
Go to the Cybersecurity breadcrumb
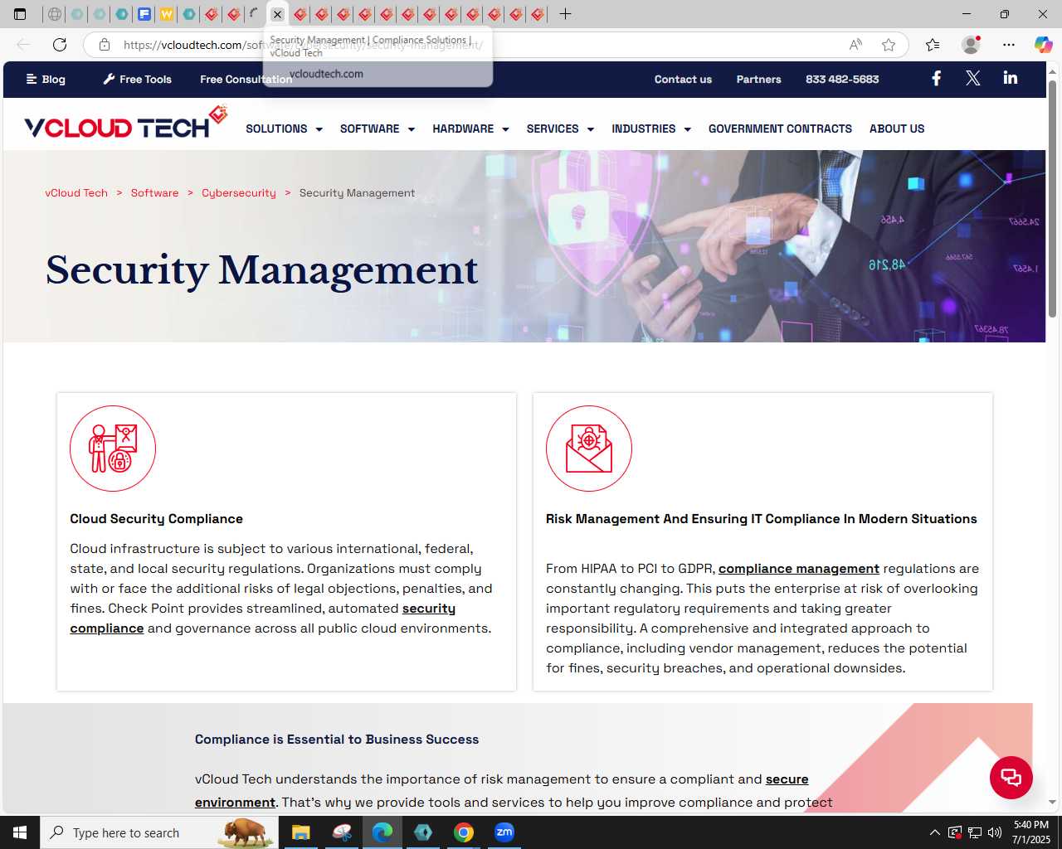point(239,192)
